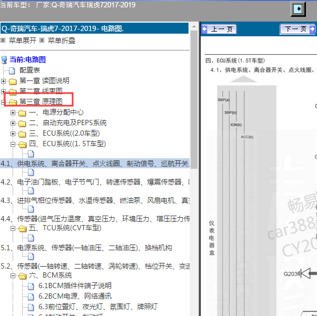Collapse 六、BCM系统 node
This screenshot has width=317, height=316.
click(13, 276)
